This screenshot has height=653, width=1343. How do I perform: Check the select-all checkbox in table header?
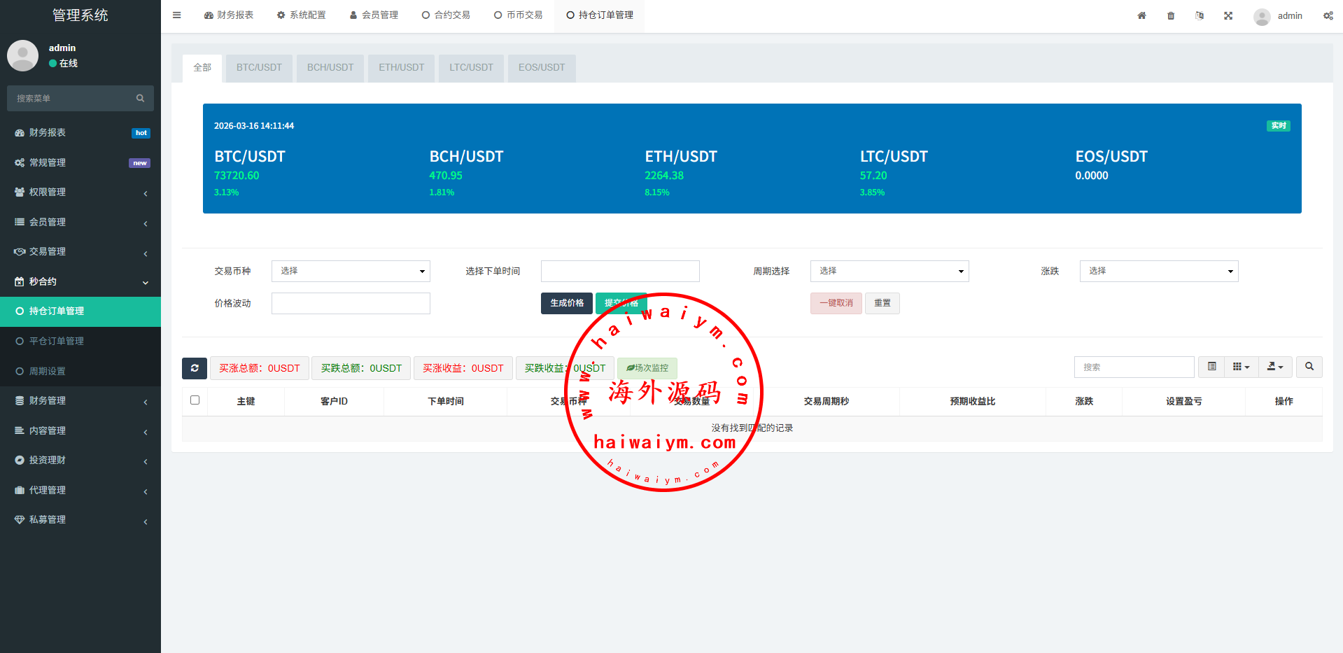click(x=195, y=400)
